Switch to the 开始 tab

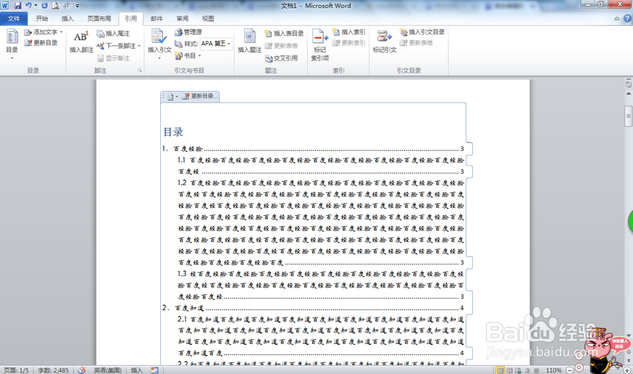point(42,18)
